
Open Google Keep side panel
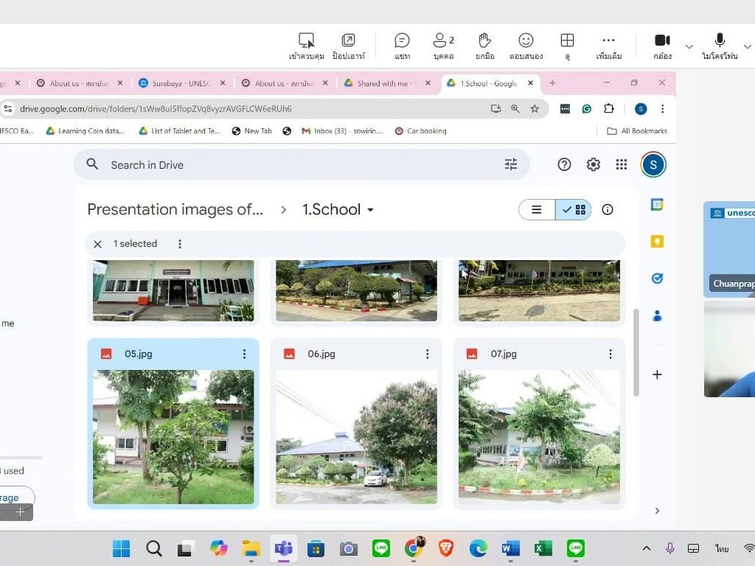click(x=657, y=241)
